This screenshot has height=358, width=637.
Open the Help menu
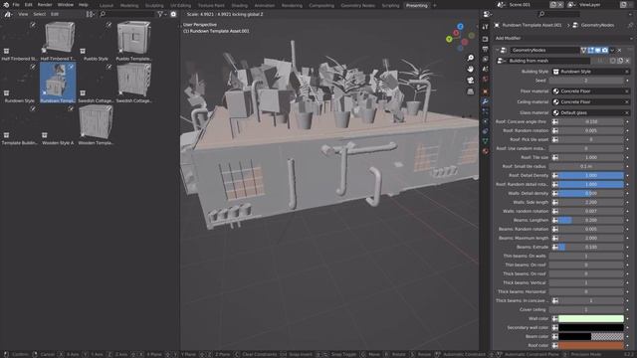click(x=84, y=5)
